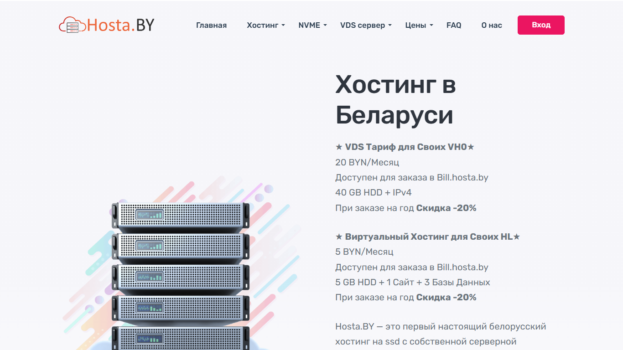Open the FAQ page link
The image size is (623, 350).
click(454, 26)
